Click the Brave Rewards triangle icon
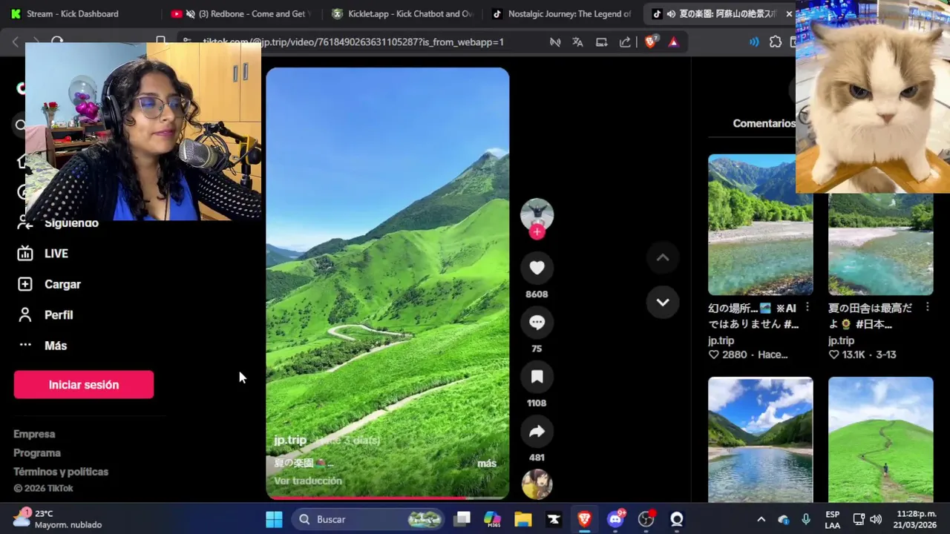The width and height of the screenshot is (950, 534). click(x=673, y=42)
